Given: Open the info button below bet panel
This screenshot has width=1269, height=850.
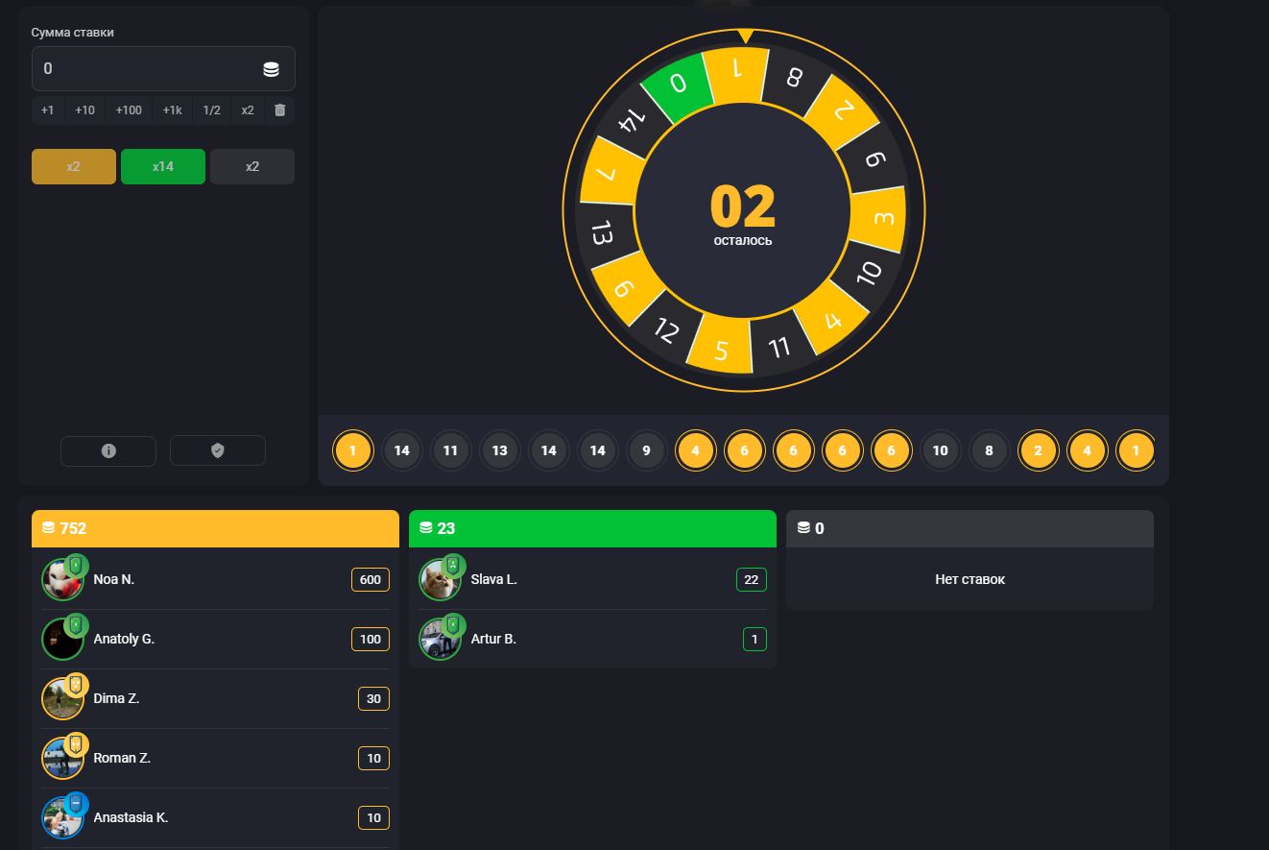Looking at the screenshot, I should [x=108, y=450].
